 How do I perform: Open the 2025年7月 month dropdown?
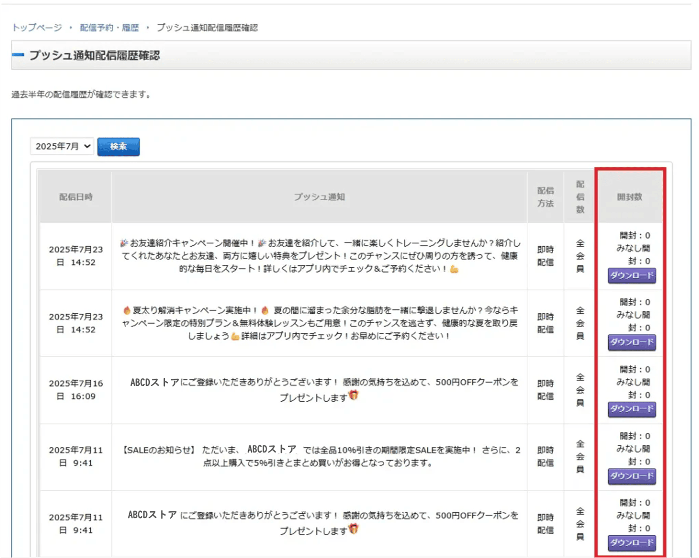click(62, 146)
